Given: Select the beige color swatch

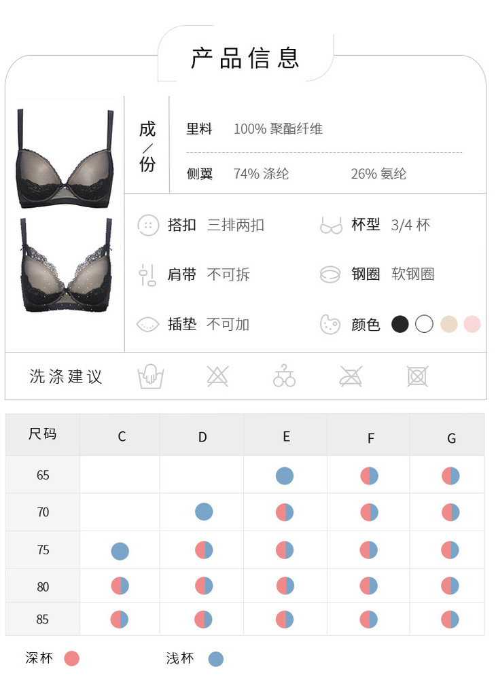Looking at the screenshot, I should [x=448, y=324].
